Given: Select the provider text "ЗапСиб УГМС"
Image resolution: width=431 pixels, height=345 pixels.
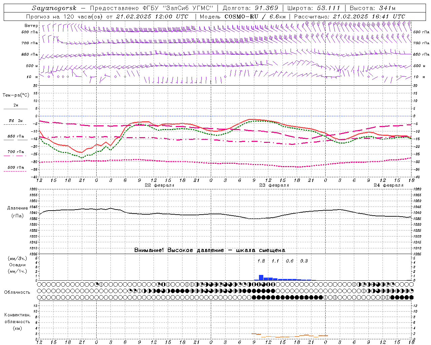Looking at the screenshot, I should pos(189,8).
